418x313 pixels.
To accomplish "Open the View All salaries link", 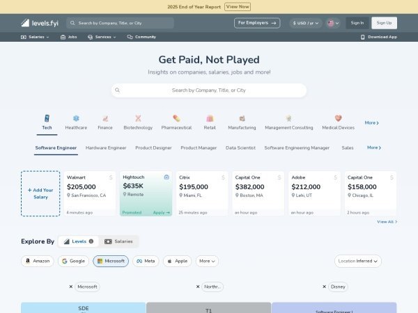I will 387,222.
